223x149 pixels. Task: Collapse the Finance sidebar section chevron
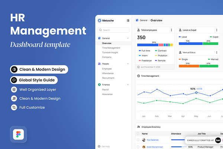click(128, 85)
